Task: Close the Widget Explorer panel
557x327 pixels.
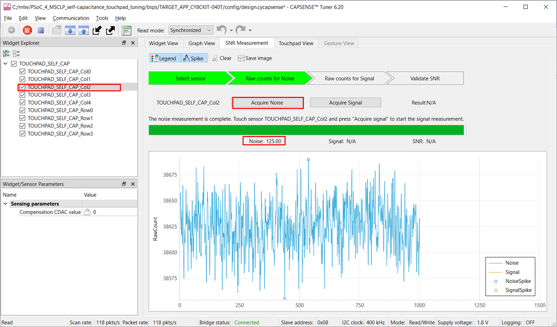Action: [x=133, y=43]
